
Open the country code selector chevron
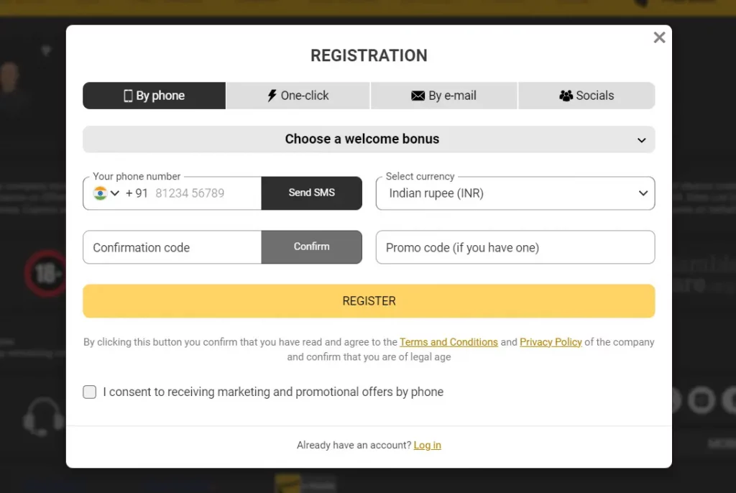click(x=115, y=193)
